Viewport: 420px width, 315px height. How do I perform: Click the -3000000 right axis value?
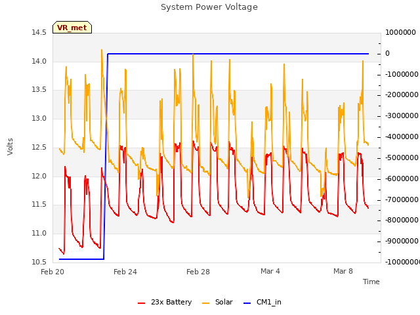click(x=402, y=115)
